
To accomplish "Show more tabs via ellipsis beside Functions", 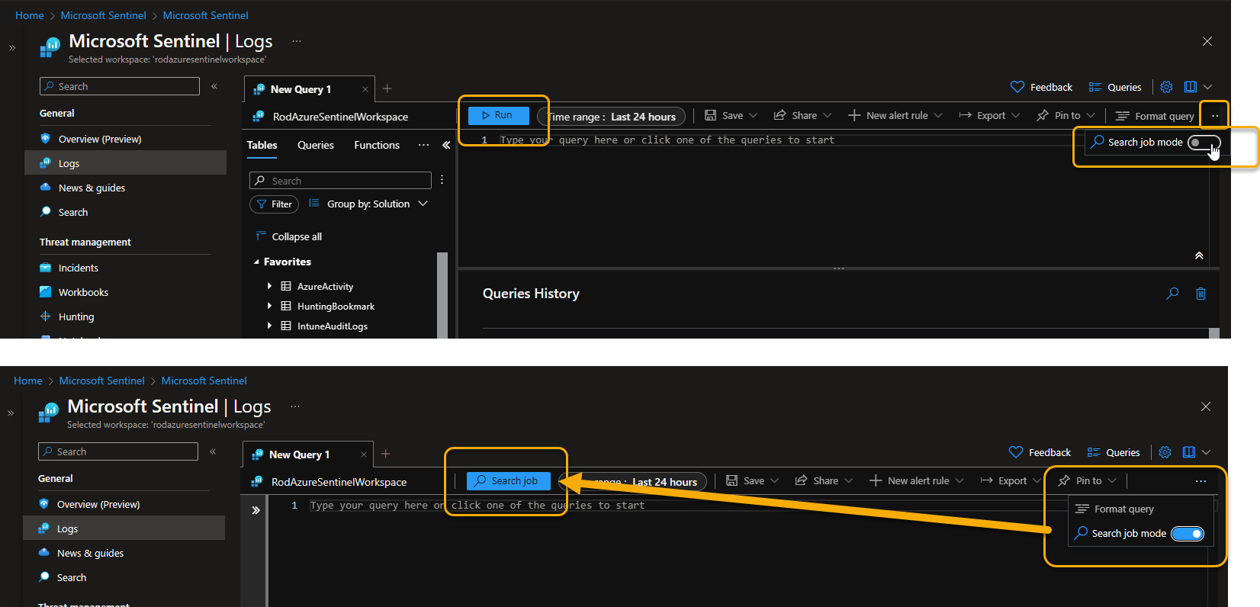I will 423,145.
